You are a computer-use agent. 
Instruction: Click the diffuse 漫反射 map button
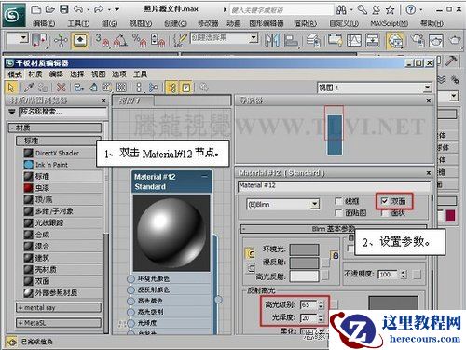pyautogui.click(x=325, y=263)
